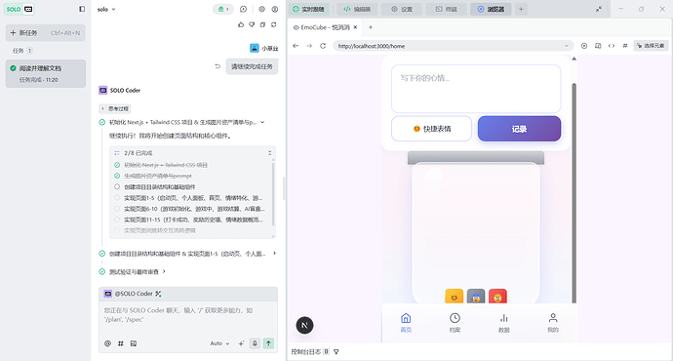Toggle the 实现页面6-10 todo circle

(117, 209)
